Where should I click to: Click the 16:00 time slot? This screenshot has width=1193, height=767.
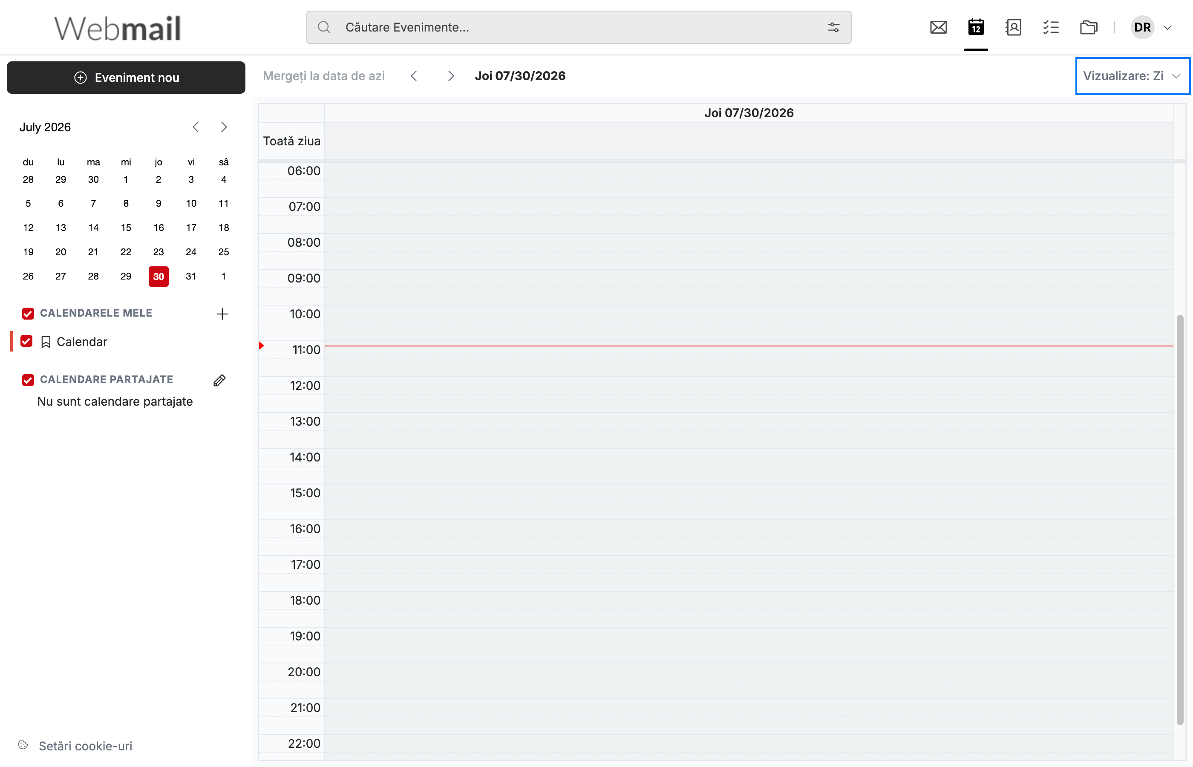(x=749, y=529)
